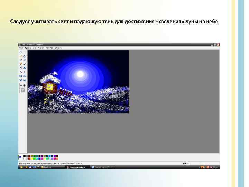249x187 pixels.
Task: Minimize the Paint window
Action: click(x=212, y=45)
